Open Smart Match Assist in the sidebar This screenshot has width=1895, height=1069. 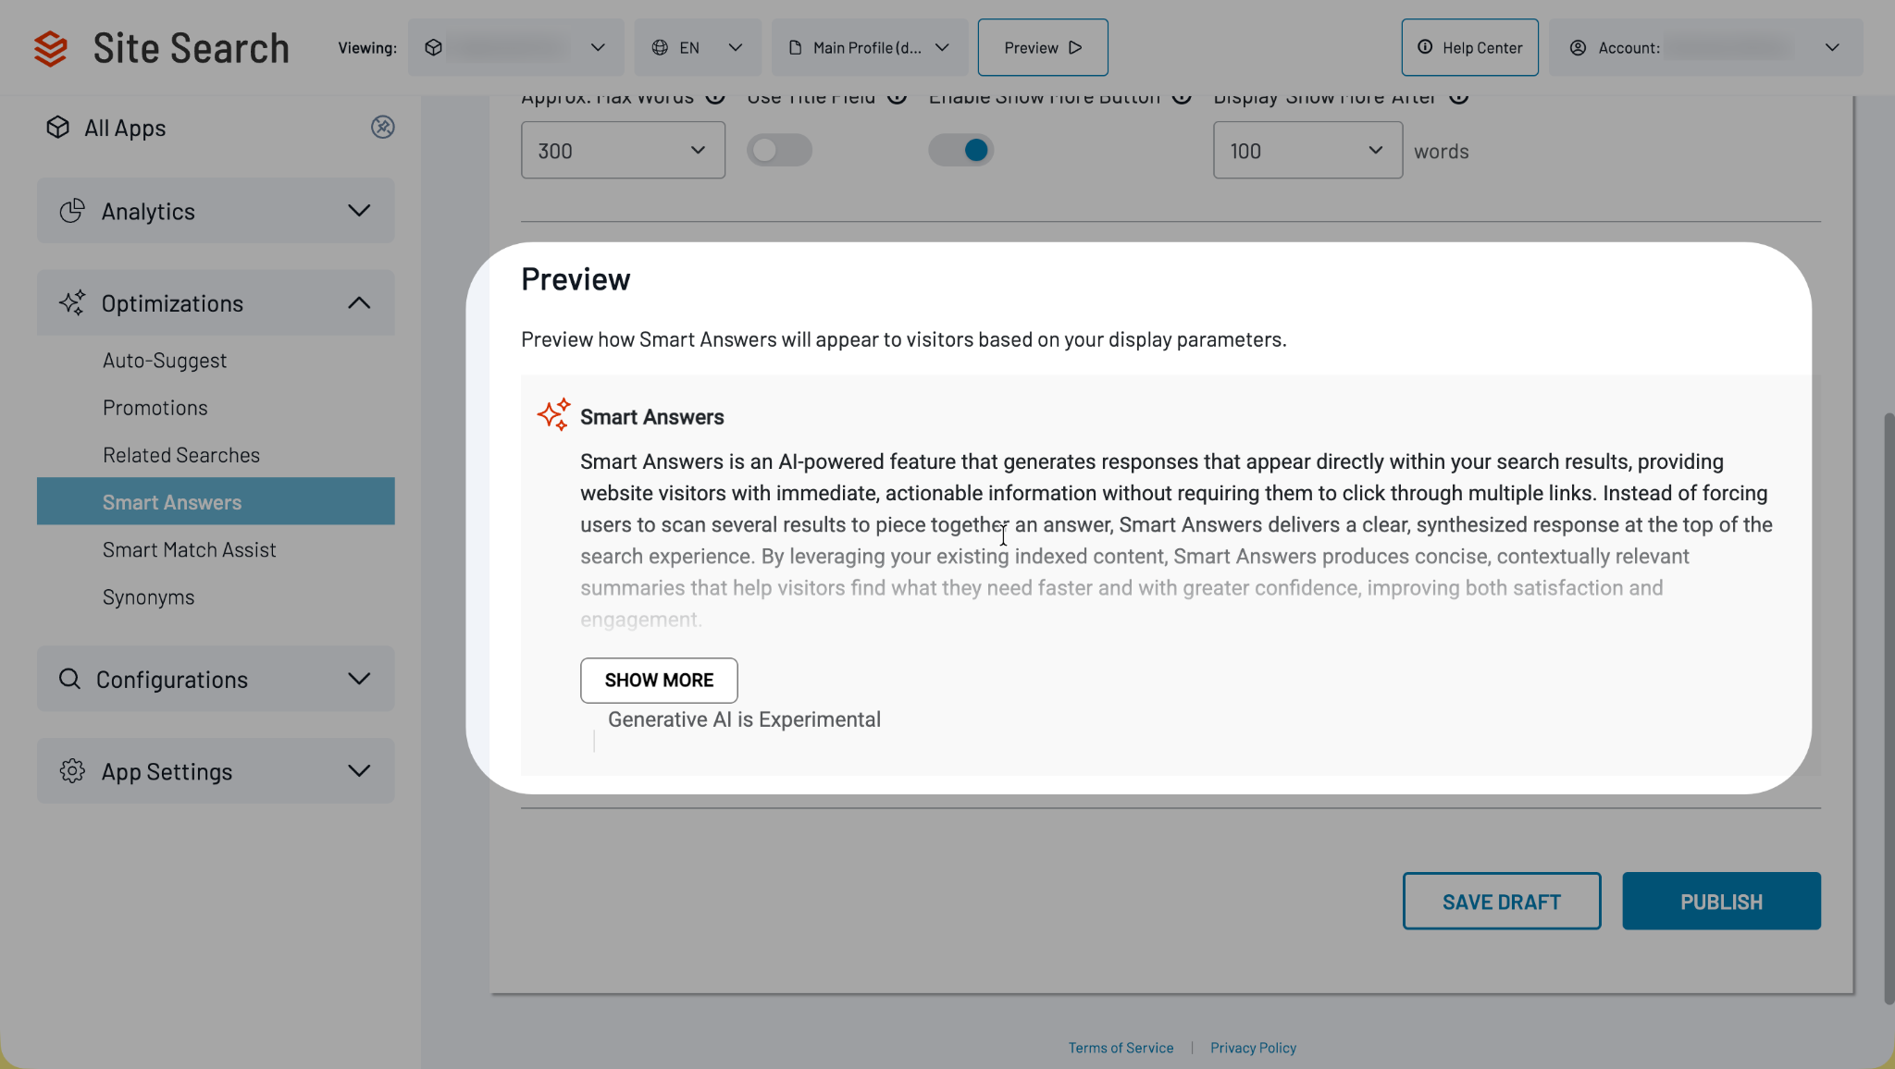click(190, 549)
